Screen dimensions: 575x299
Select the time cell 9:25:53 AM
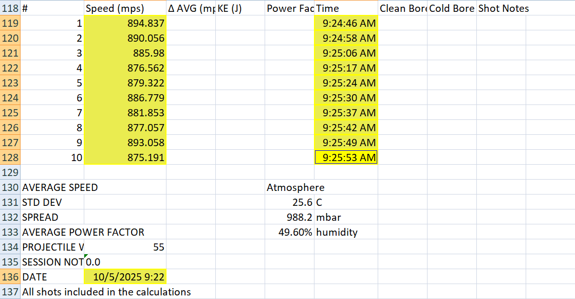pyautogui.click(x=346, y=157)
